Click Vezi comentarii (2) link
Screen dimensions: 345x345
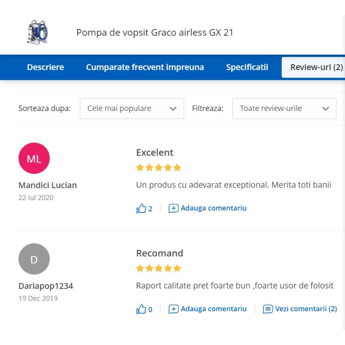[306, 309]
